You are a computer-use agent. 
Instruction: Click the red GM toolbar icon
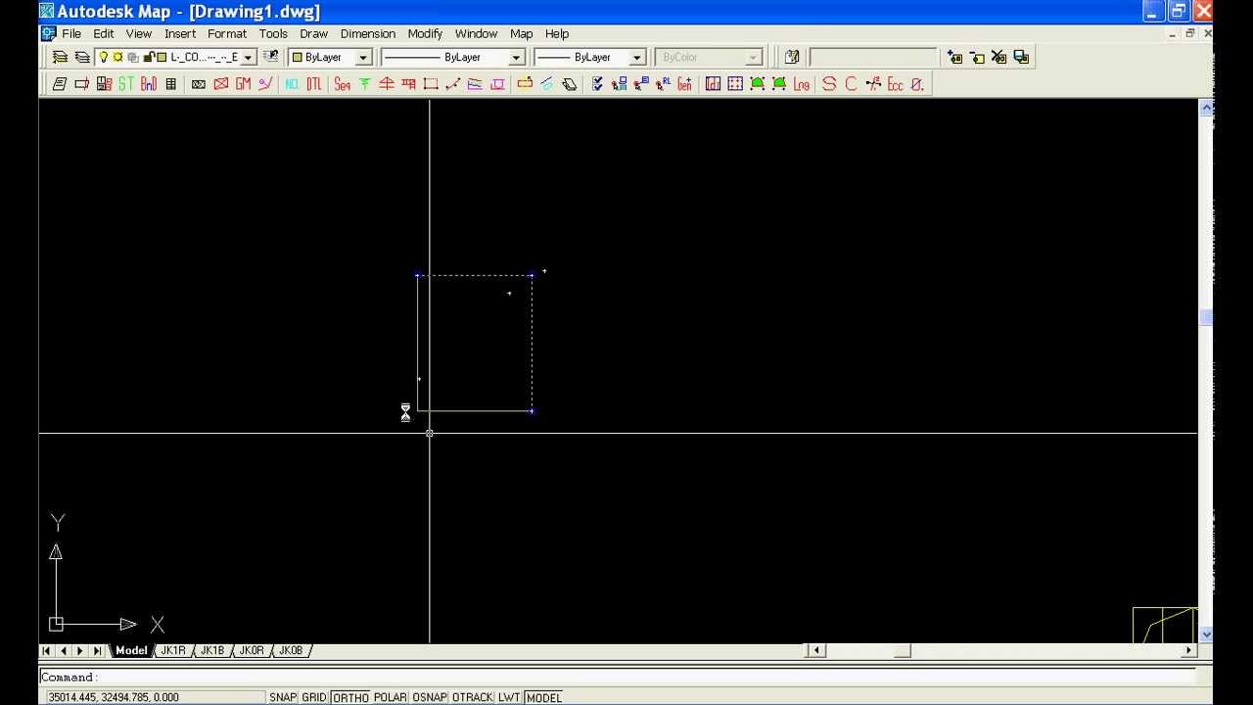[243, 84]
